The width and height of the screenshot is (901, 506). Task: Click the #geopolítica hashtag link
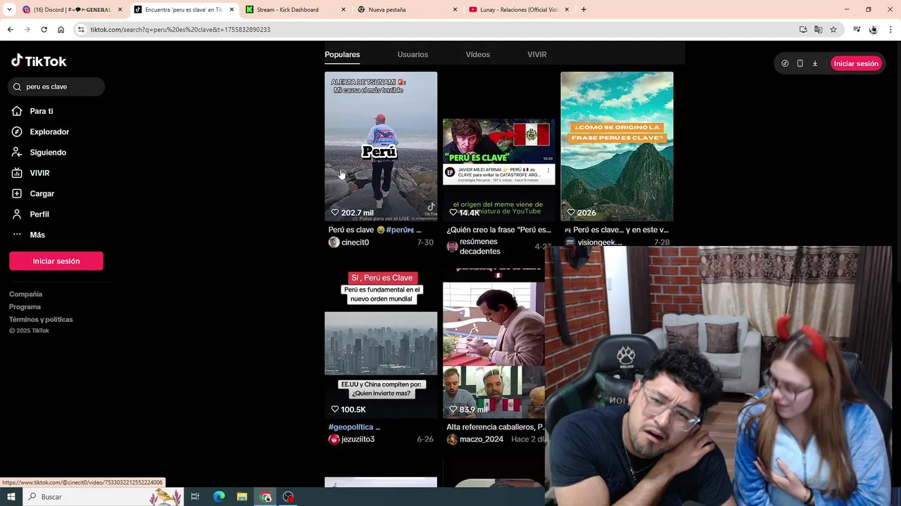[x=351, y=427]
